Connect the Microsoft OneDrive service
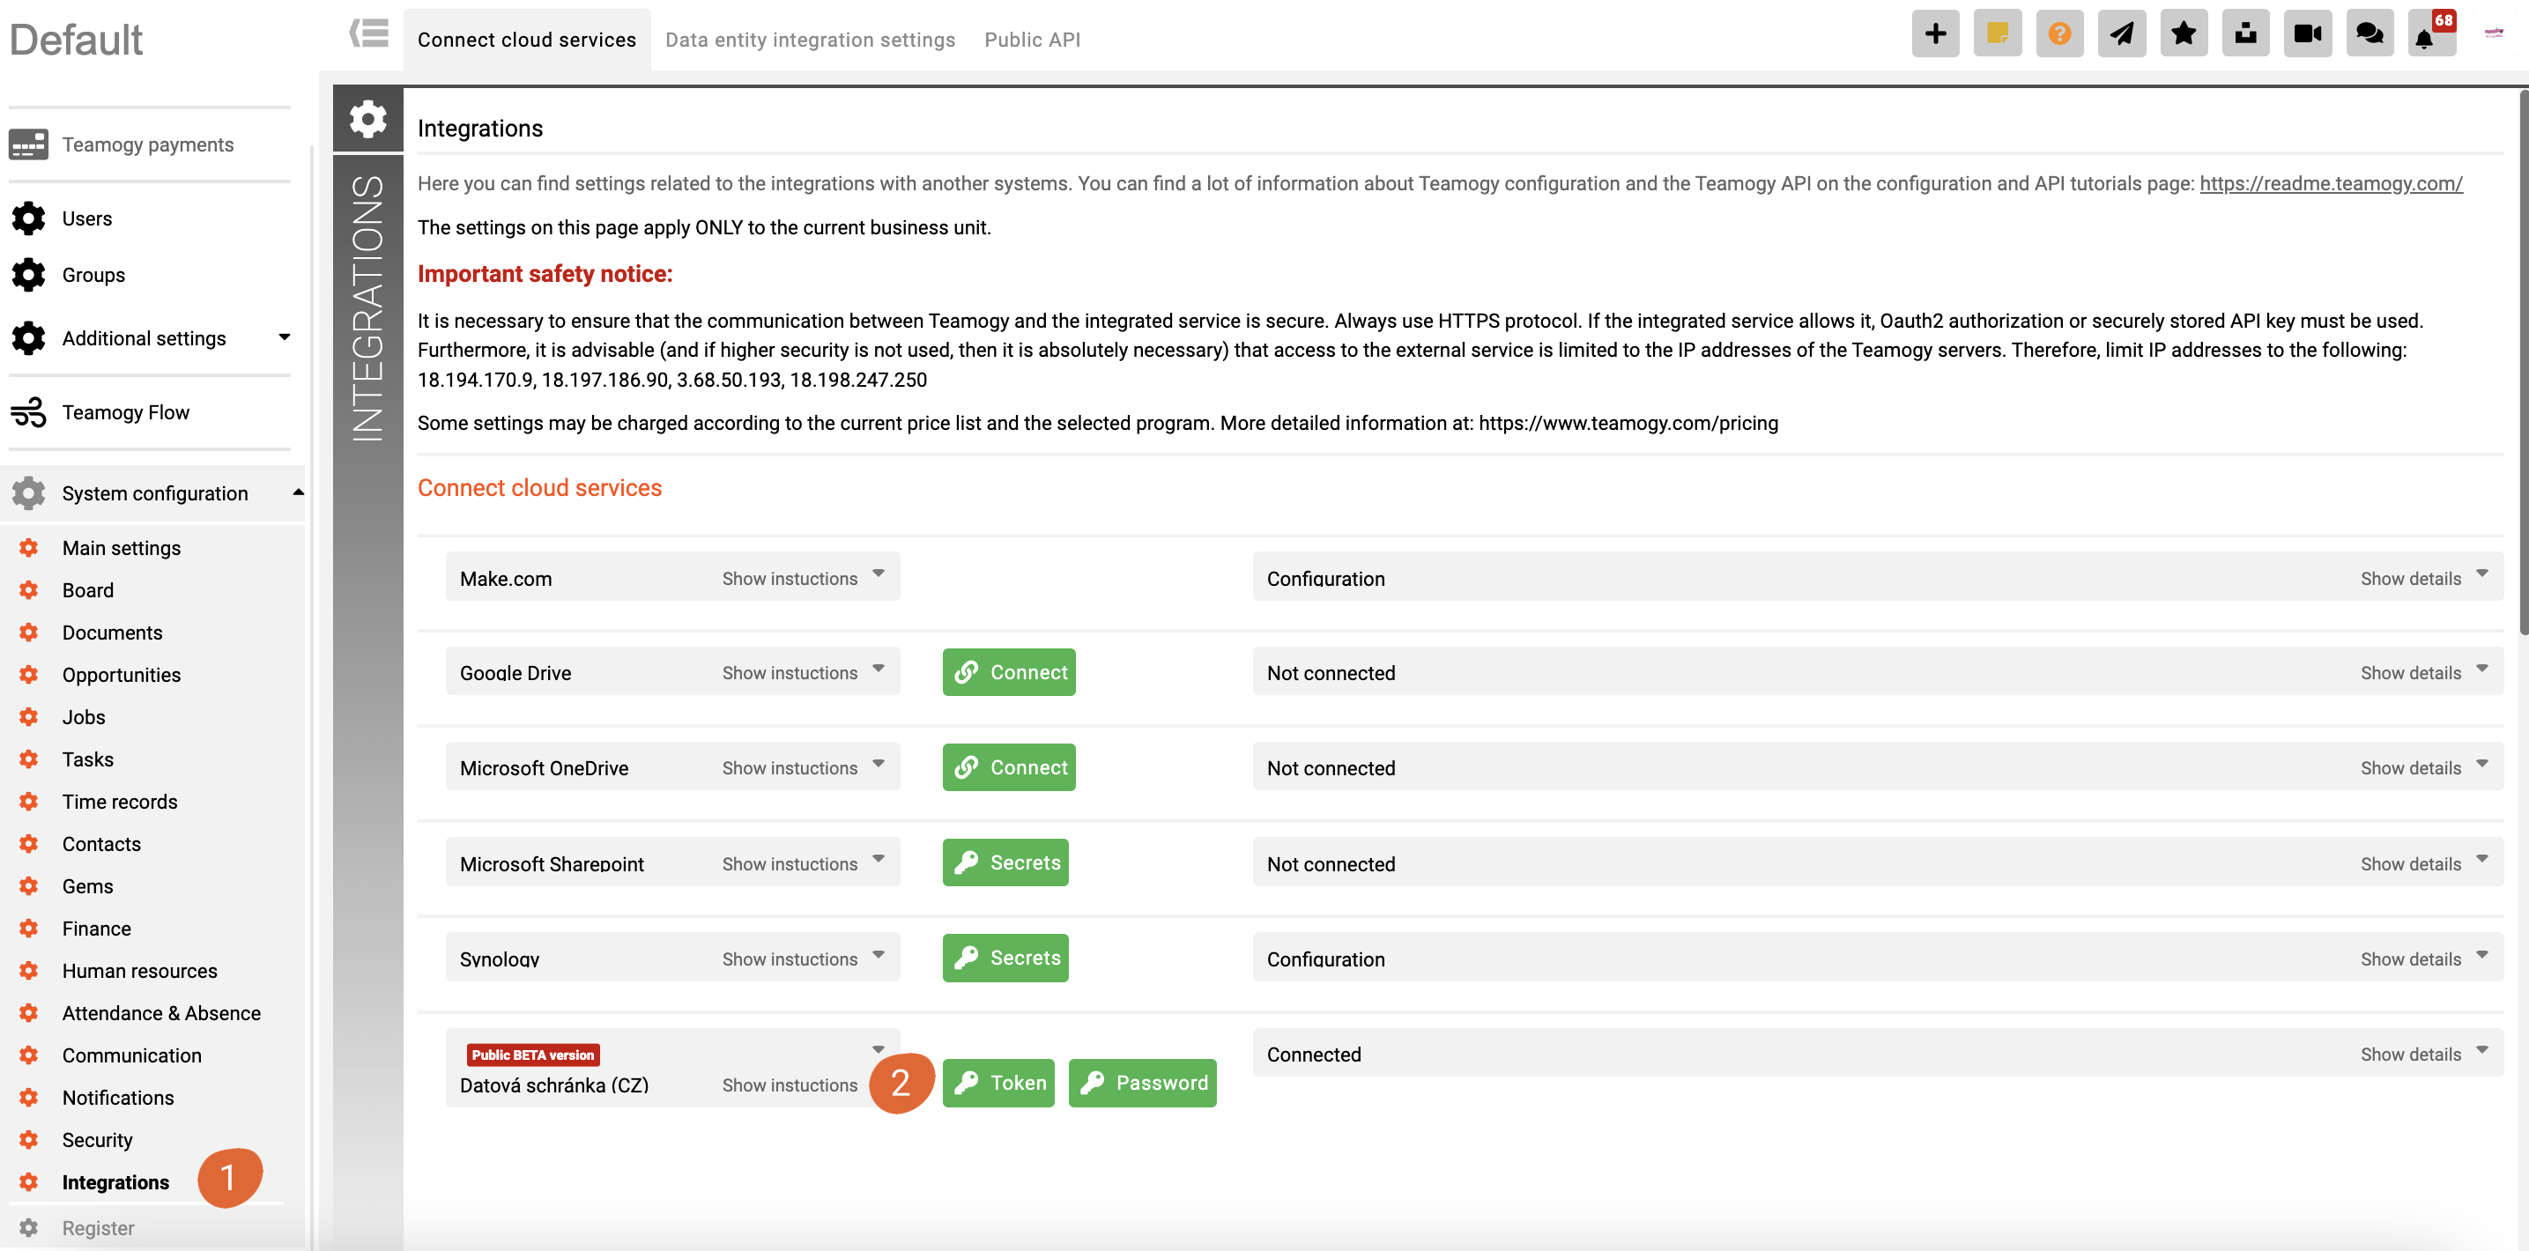Image resolution: width=2529 pixels, height=1251 pixels. coord(1008,767)
